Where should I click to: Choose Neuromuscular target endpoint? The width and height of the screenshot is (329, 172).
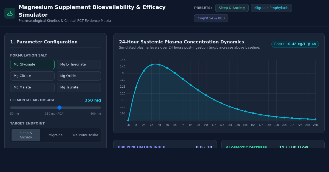[x=86, y=135]
